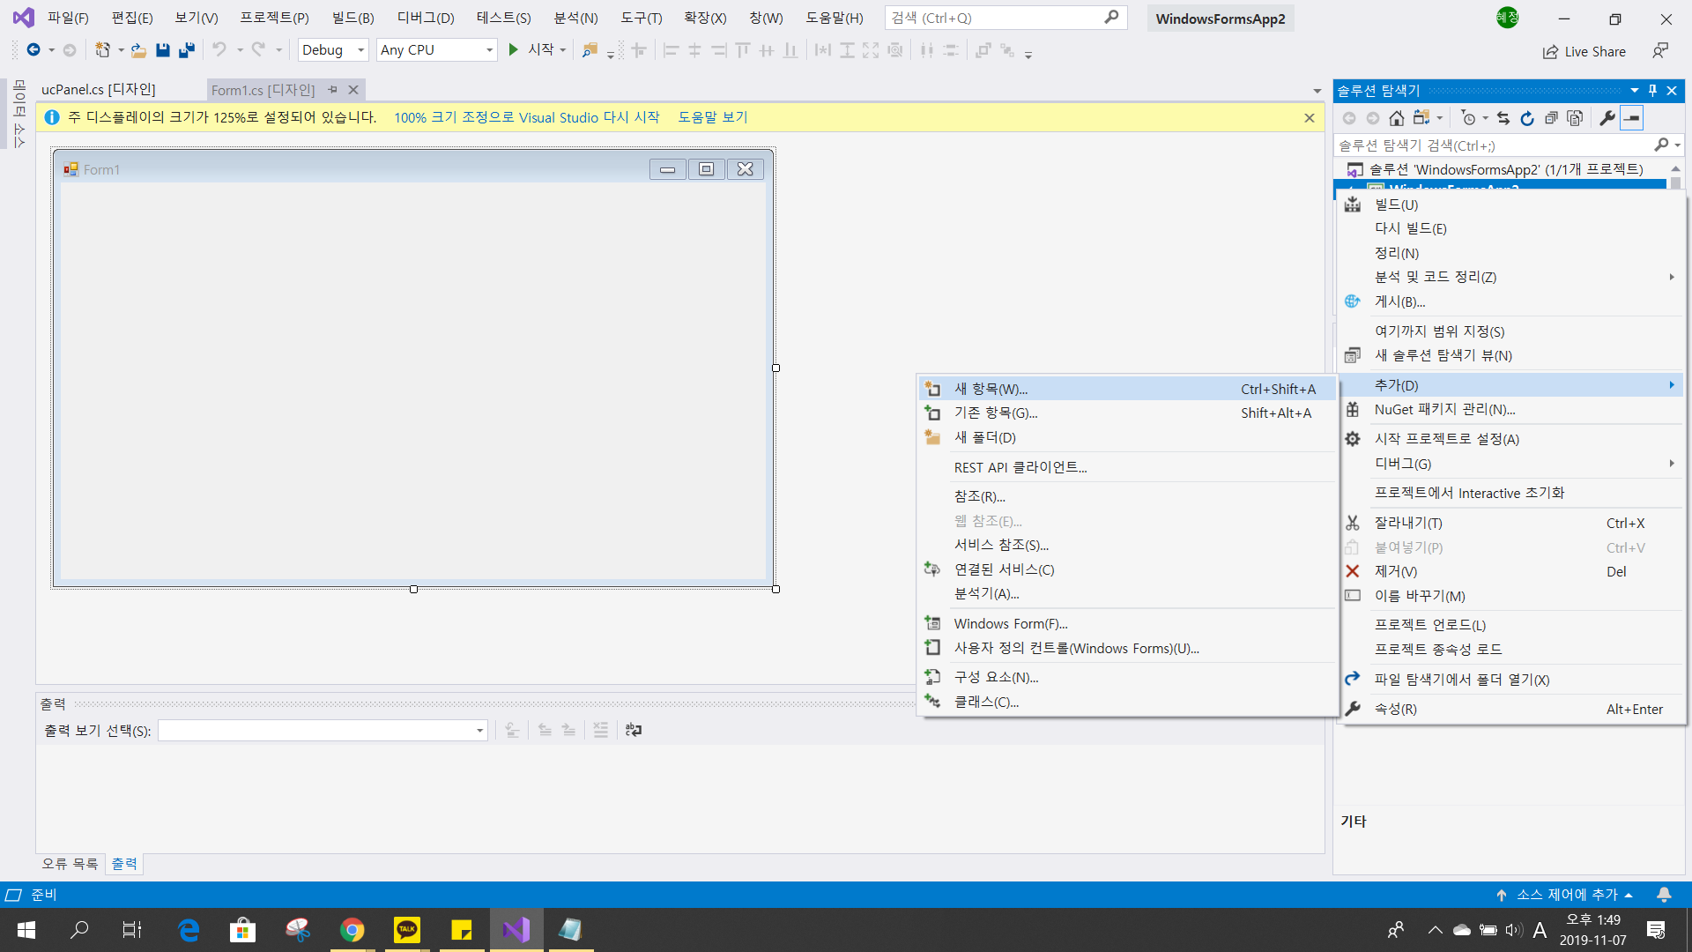
Task: Open Chrome from the Windows taskbar
Action: (352, 930)
